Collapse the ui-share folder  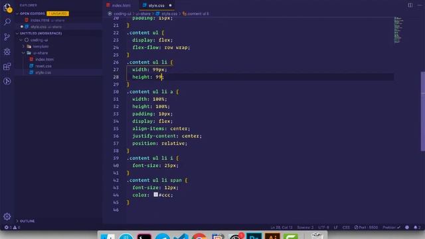point(24,53)
